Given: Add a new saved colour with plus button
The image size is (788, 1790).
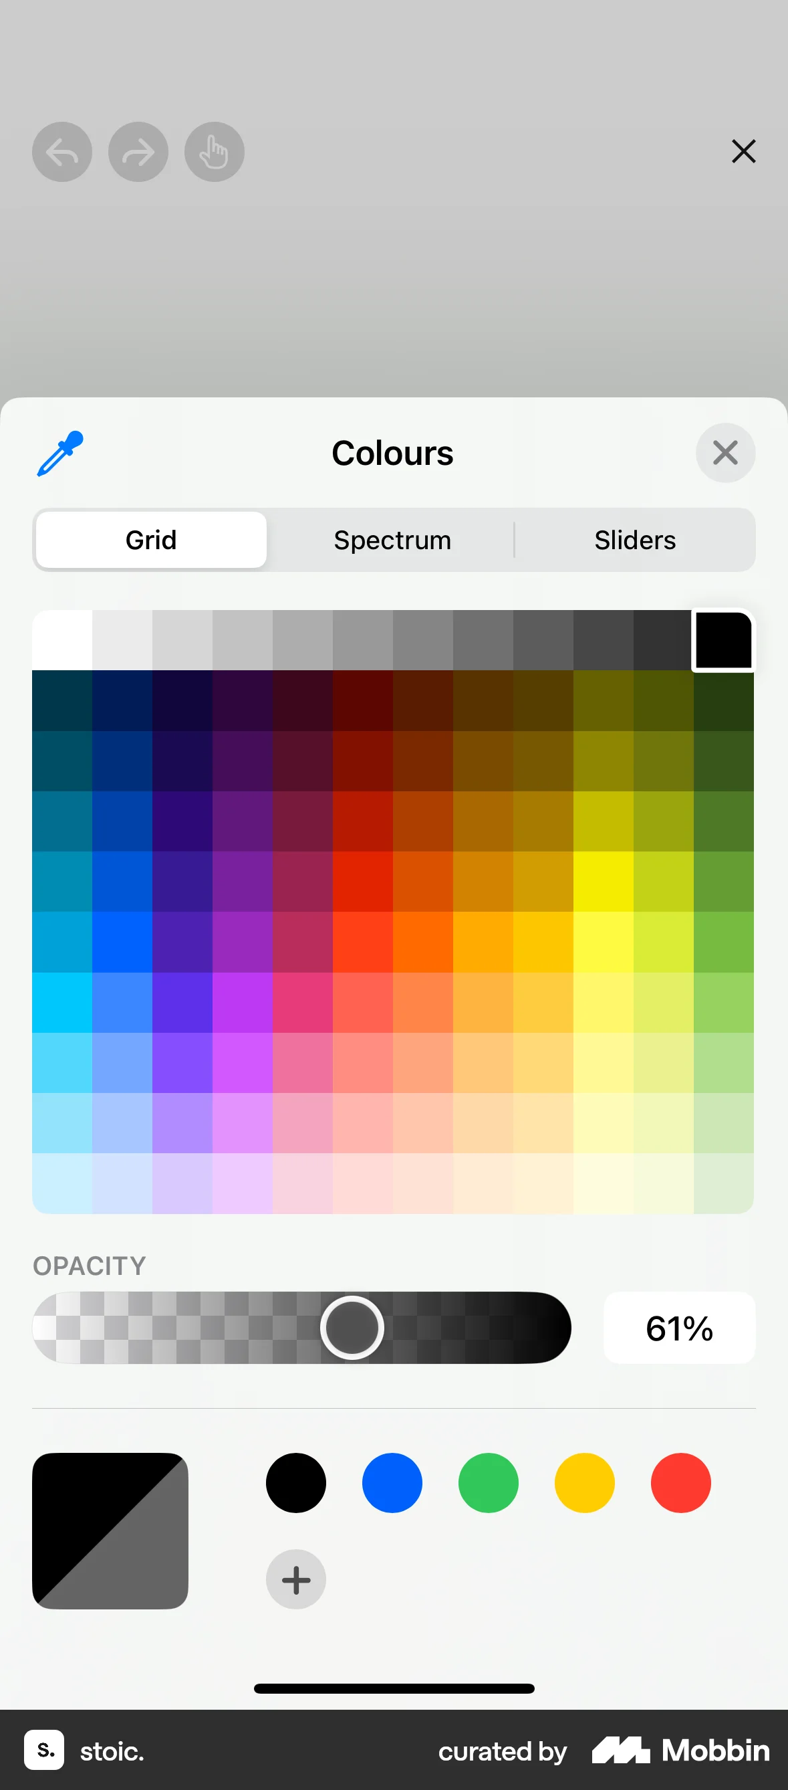Looking at the screenshot, I should 295,1579.
